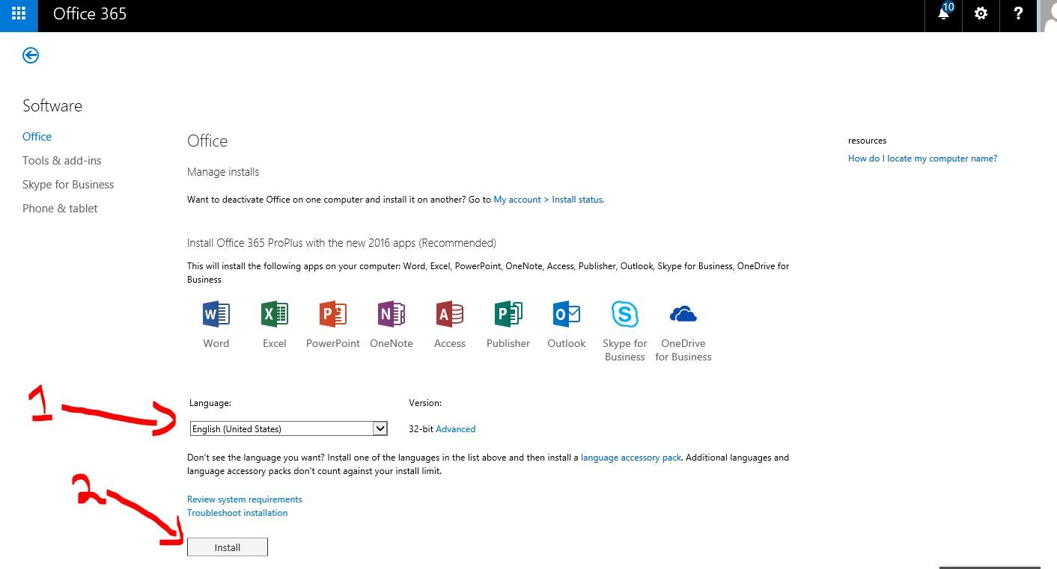The image size is (1057, 569).
Task: Click the Publisher label under its icon
Action: (508, 343)
